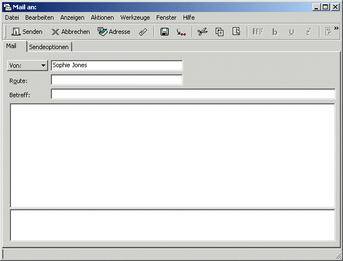Click the spell check icon
Screen dimensions: 343x261
[328, 32]
